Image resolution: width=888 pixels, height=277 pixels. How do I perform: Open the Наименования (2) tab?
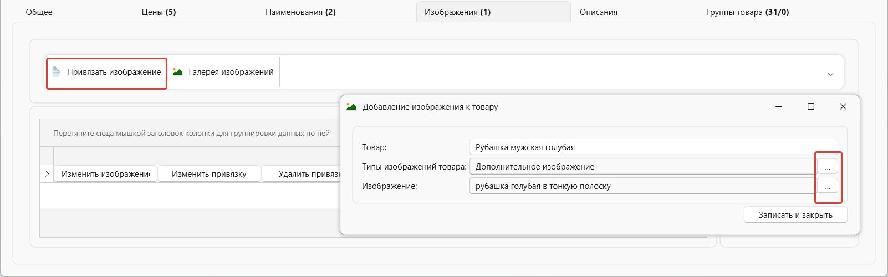[x=300, y=12]
